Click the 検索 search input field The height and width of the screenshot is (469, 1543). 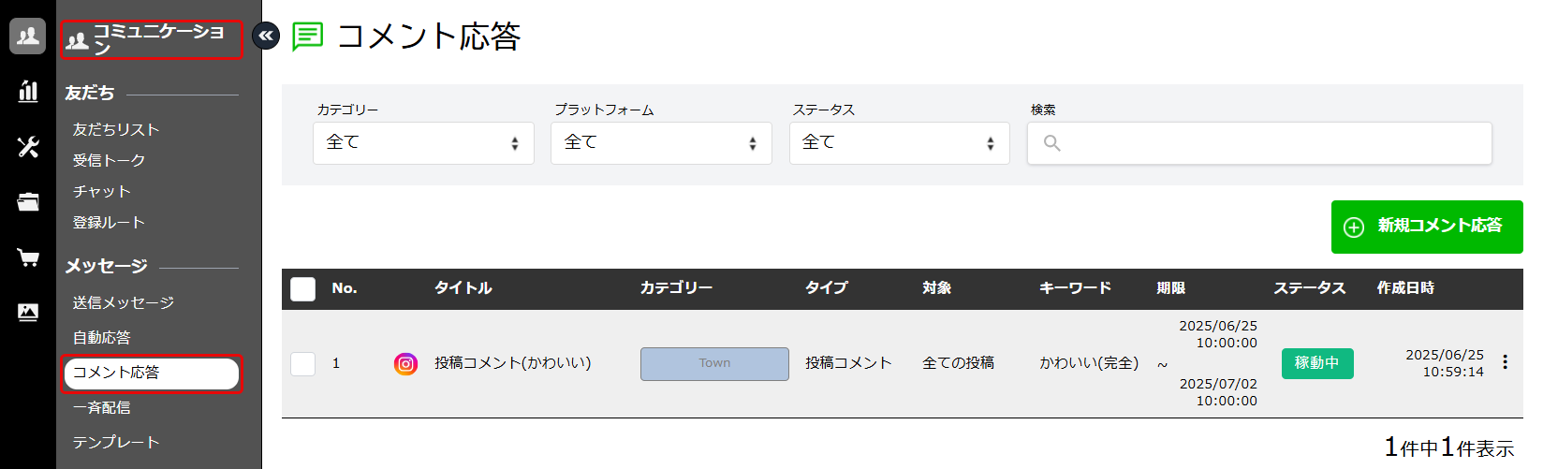[1259, 143]
